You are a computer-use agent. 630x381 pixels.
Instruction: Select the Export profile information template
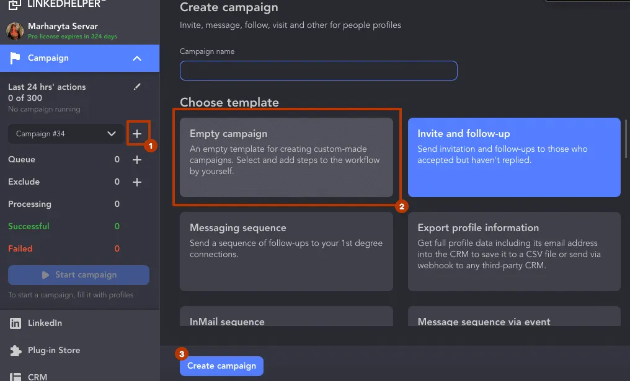tap(514, 252)
